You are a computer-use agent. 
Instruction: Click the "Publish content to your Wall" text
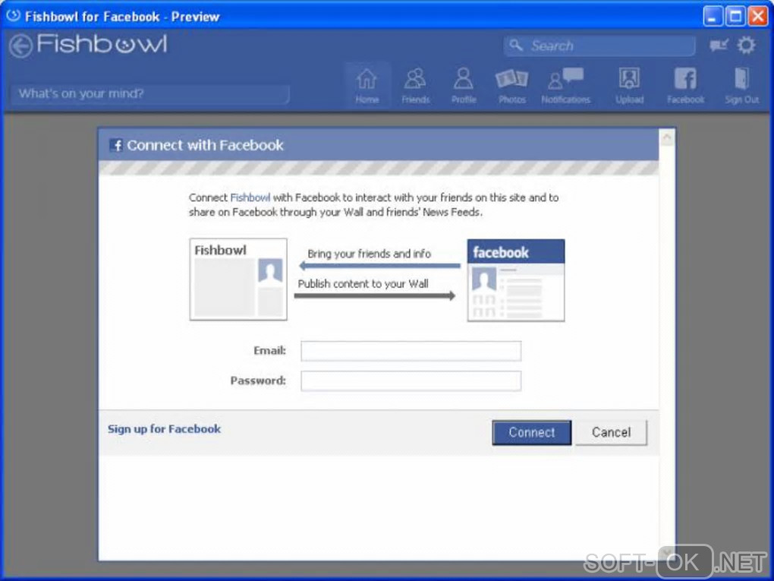coord(363,284)
